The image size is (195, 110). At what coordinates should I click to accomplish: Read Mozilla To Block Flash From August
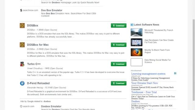point(157,51)
